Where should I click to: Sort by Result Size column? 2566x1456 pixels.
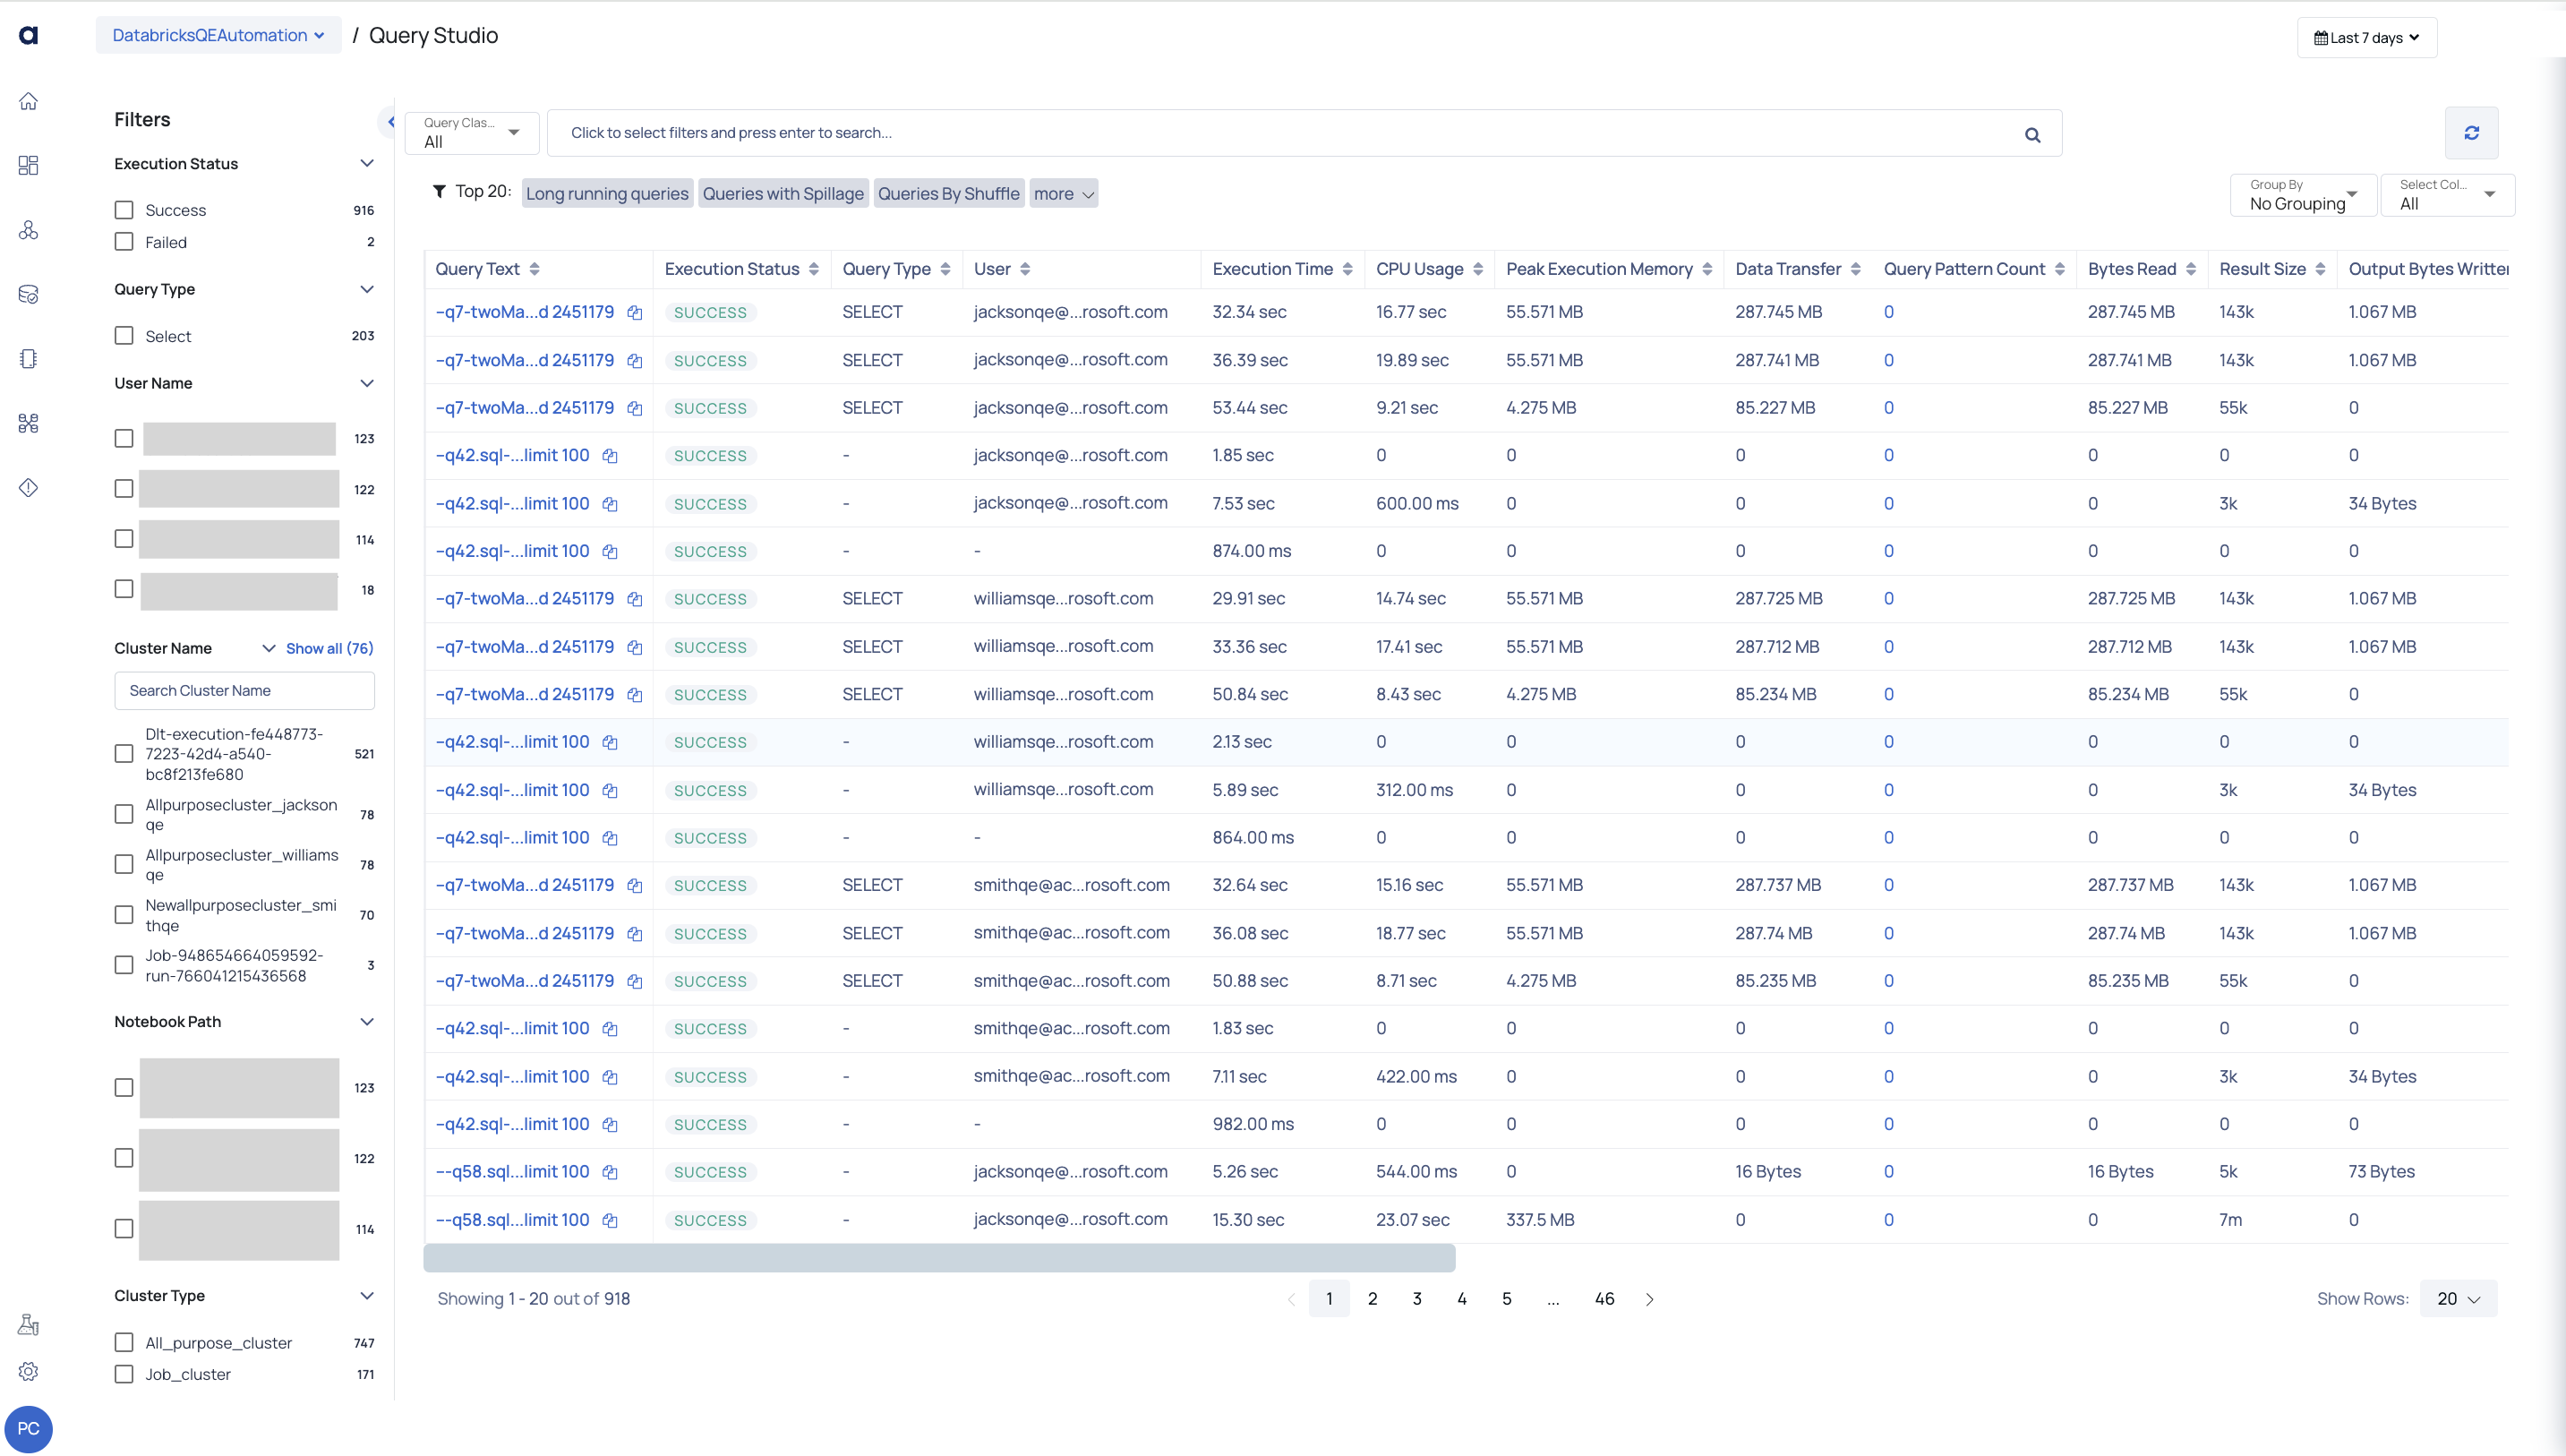click(2320, 269)
